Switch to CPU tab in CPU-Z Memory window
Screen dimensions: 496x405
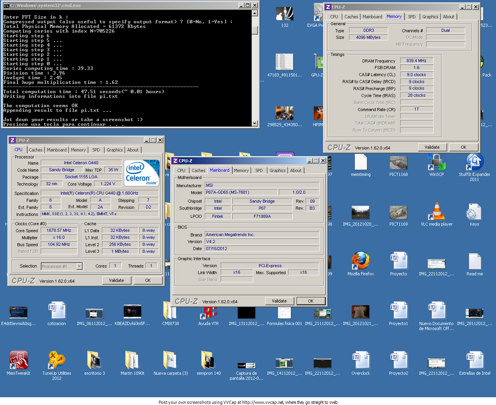pos(334,17)
